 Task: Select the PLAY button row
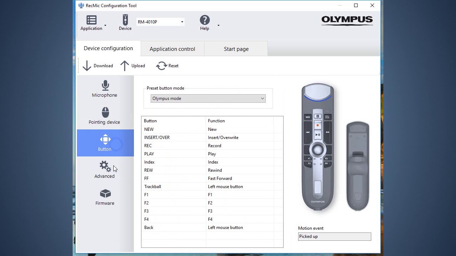[x=212, y=154]
